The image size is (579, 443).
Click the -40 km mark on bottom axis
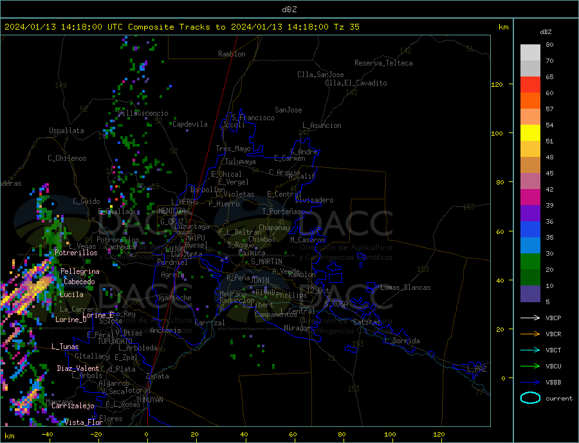[x=47, y=435]
